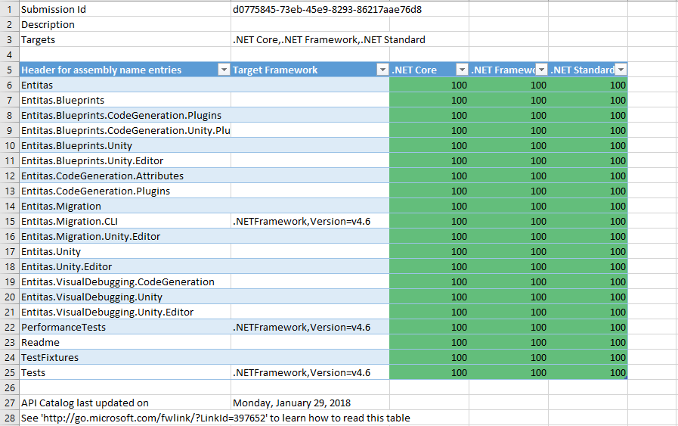The height and width of the screenshot is (426, 678).
Task: Select Entitas.VisualDebugging.Unity.Editor cell
Action: point(125,313)
